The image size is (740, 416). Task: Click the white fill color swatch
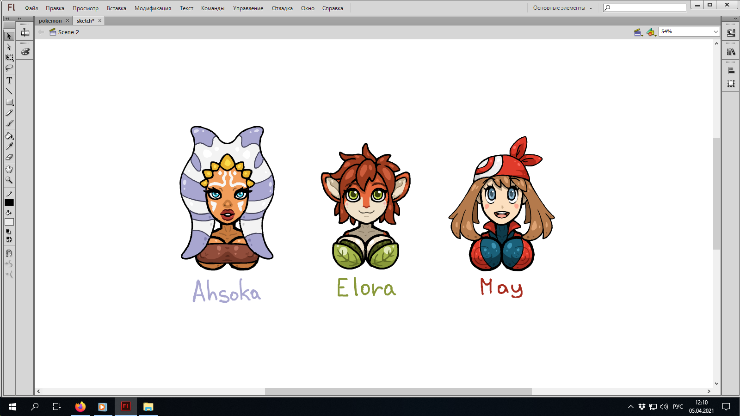pyautogui.click(x=9, y=222)
